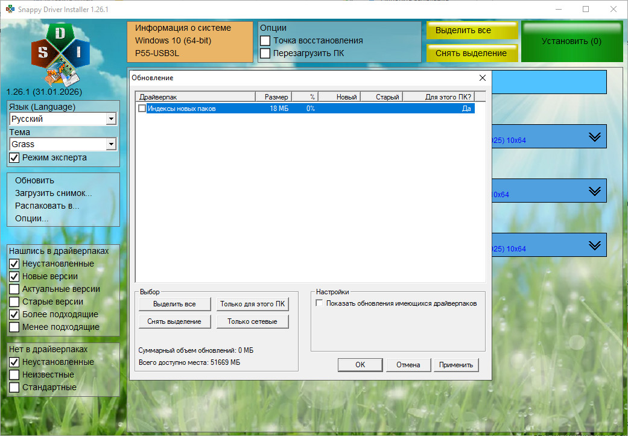This screenshot has height=436, width=628.
Task: Sort by the Новый column header
Action: pyautogui.click(x=340, y=97)
